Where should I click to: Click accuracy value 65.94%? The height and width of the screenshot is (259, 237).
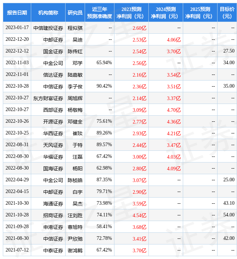(x=104, y=62)
